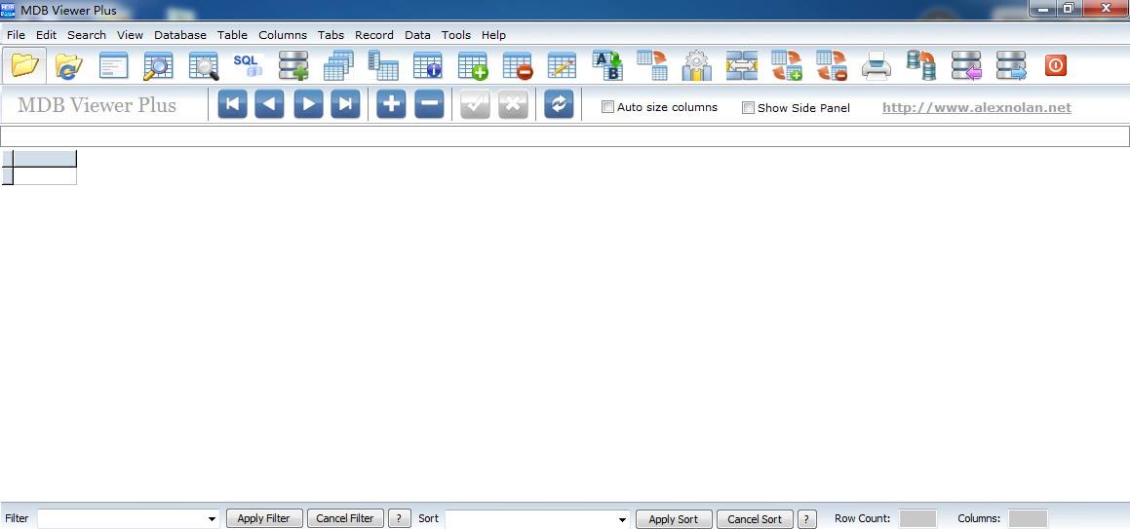Click the table icon with black magnifier
1130x529 pixels.
coord(203,65)
